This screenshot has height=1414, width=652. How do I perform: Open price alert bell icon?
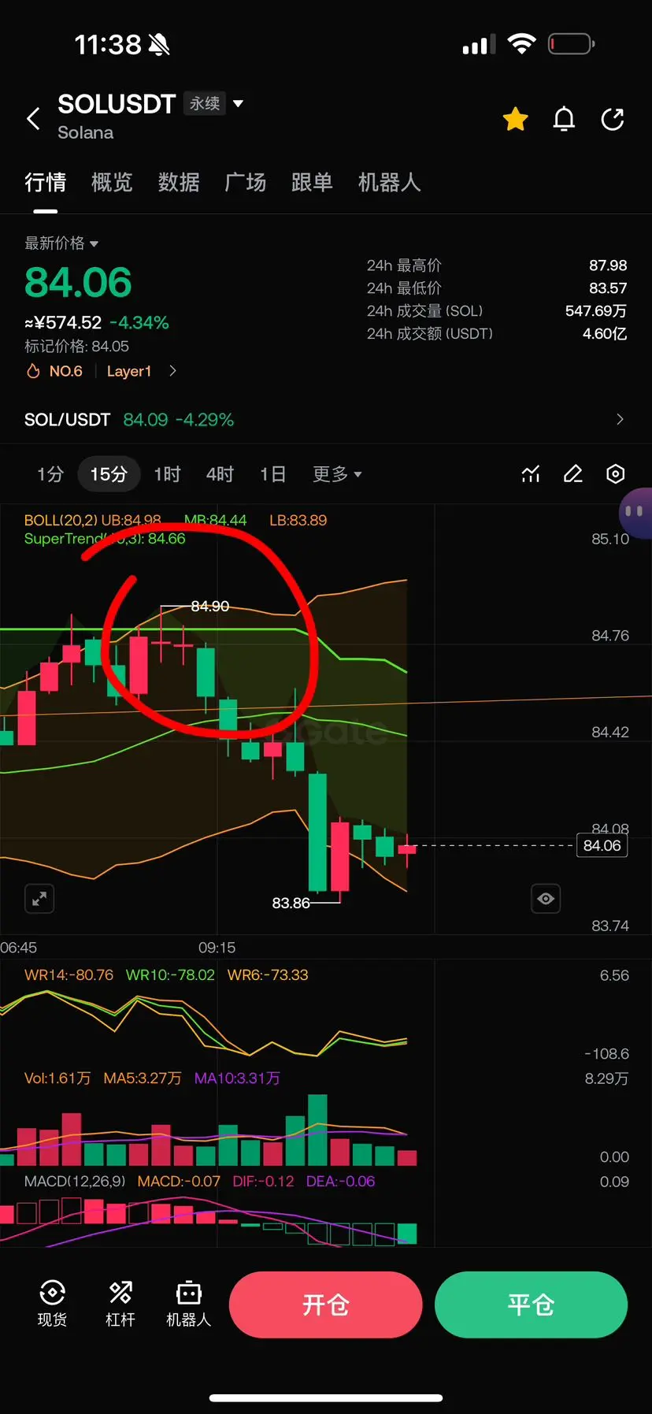coord(564,119)
